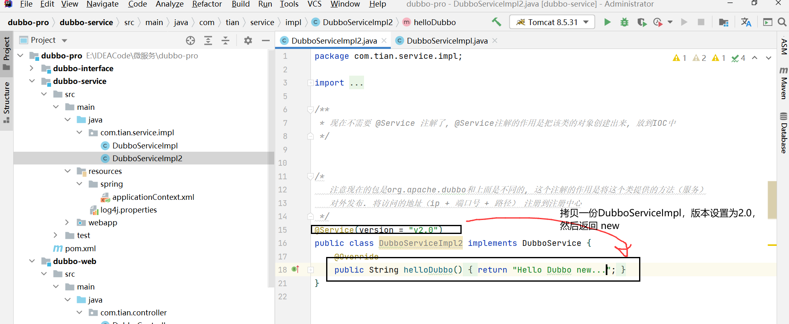The height and width of the screenshot is (324, 789).
Task: Open Search Everywhere magnifier
Action: tap(782, 22)
